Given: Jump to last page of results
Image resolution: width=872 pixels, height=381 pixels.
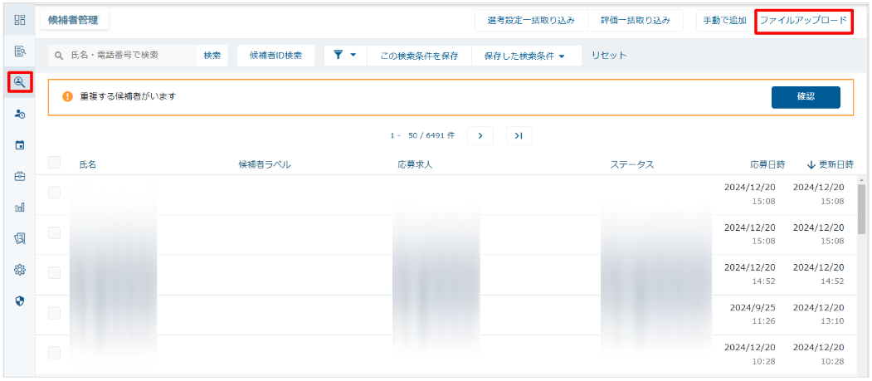Looking at the screenshot, I should tap(519, 135).
